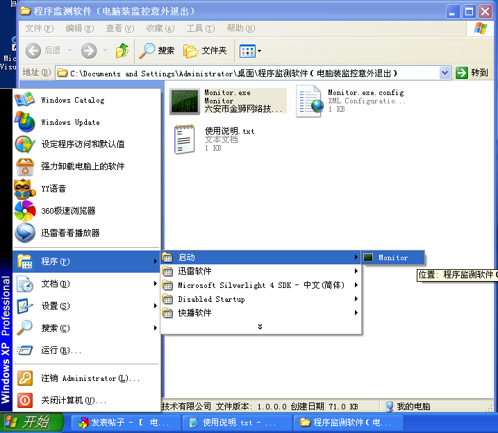The image size is (498, 433).
Task: Switch to 使用说明.txt taskbar window
Action: [237, 423]
